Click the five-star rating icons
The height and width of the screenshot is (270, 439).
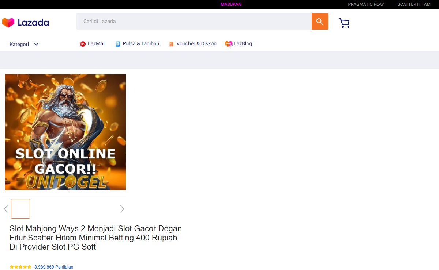pos(20,267)
